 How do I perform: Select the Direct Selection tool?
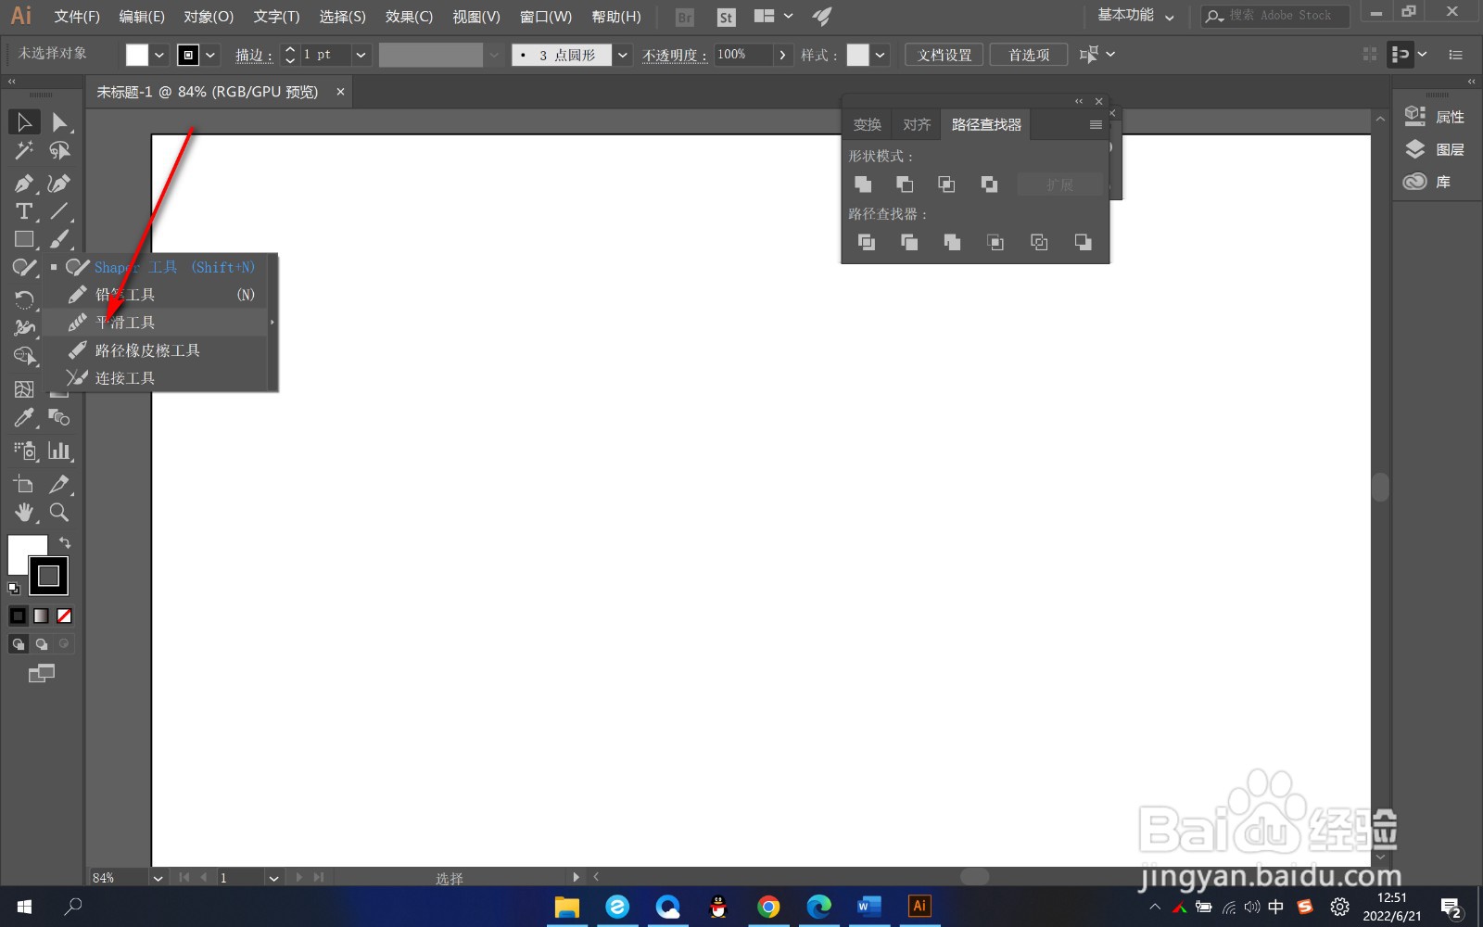pos(59,121)
